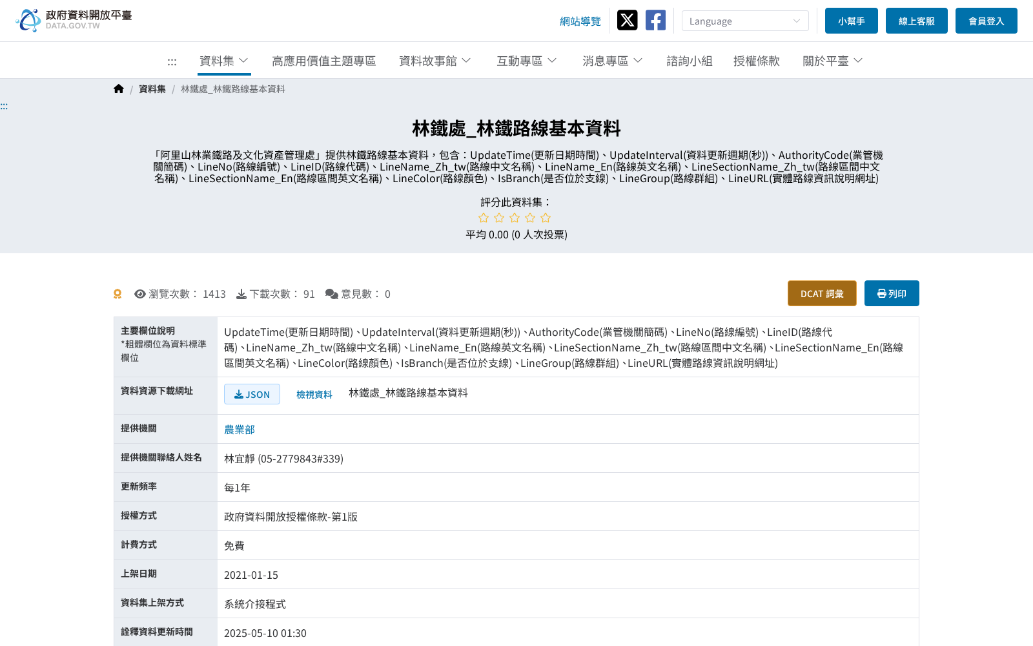Click license value 政府資料開放授權條款-第1版
This screenshot has width=1033, height=646.
(x=291, y=517)
